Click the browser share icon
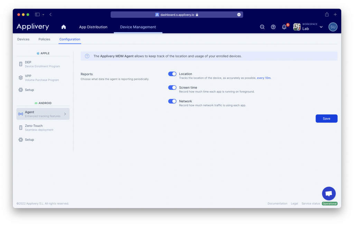The height and width of the screenshot is (225, 354). (x=327, y=15)
